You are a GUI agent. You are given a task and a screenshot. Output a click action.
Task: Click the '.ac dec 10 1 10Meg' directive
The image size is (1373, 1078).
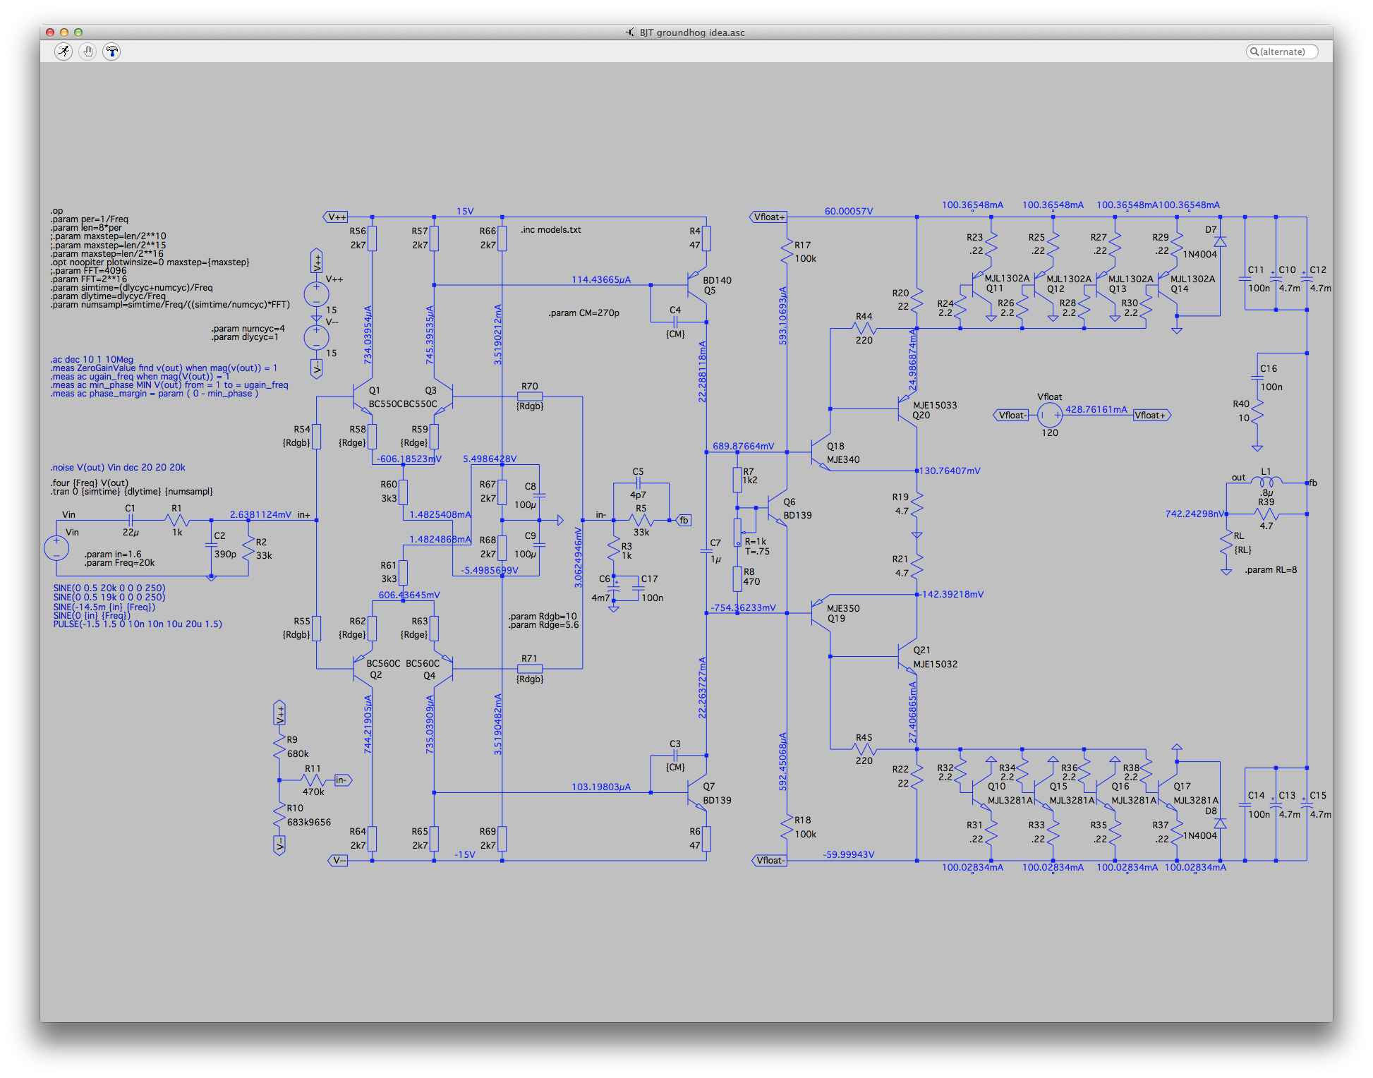point(92,359)
